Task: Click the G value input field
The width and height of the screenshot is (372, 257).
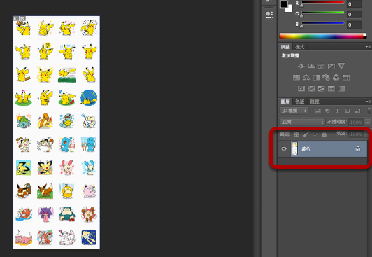Action: (x=355, y=15)
